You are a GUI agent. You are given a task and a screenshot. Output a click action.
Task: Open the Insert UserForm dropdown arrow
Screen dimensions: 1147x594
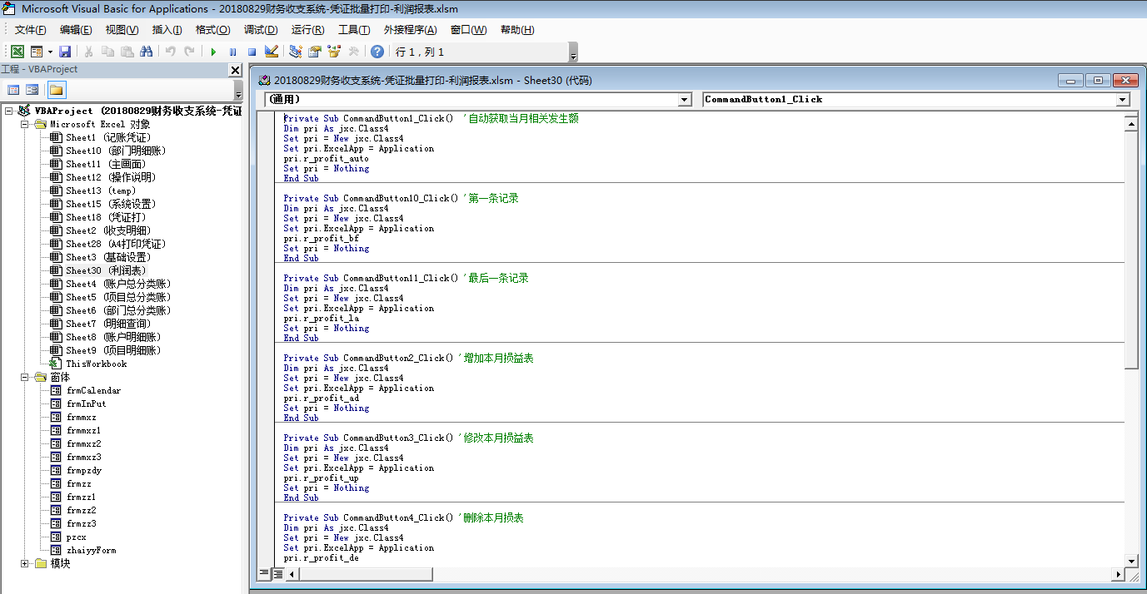coord(50,52)
